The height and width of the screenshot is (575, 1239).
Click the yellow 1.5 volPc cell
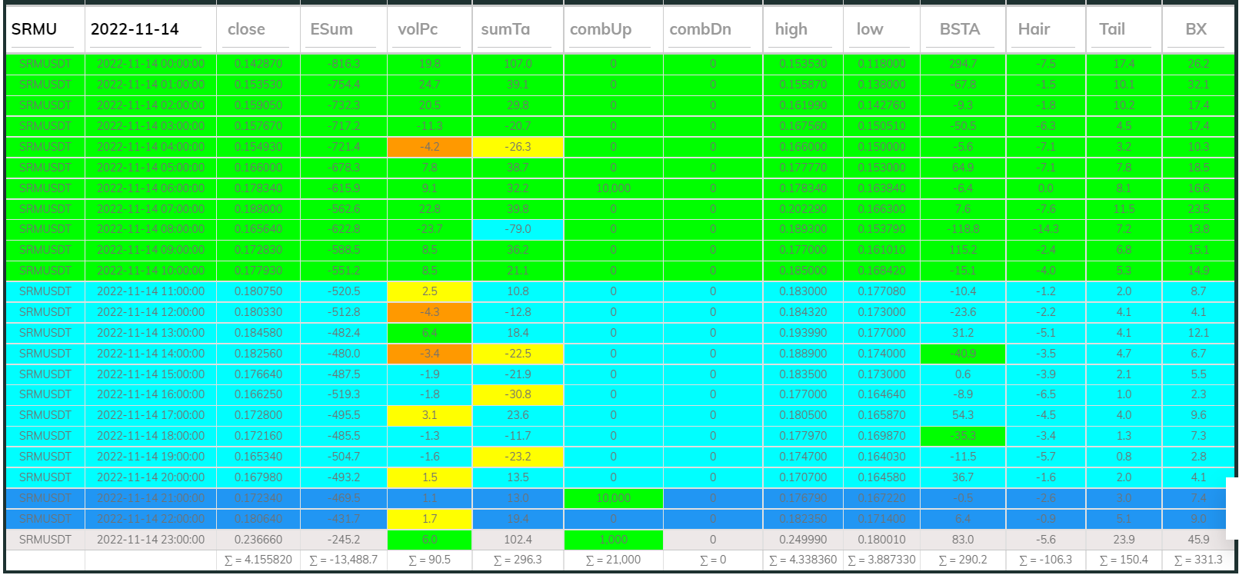429,477
